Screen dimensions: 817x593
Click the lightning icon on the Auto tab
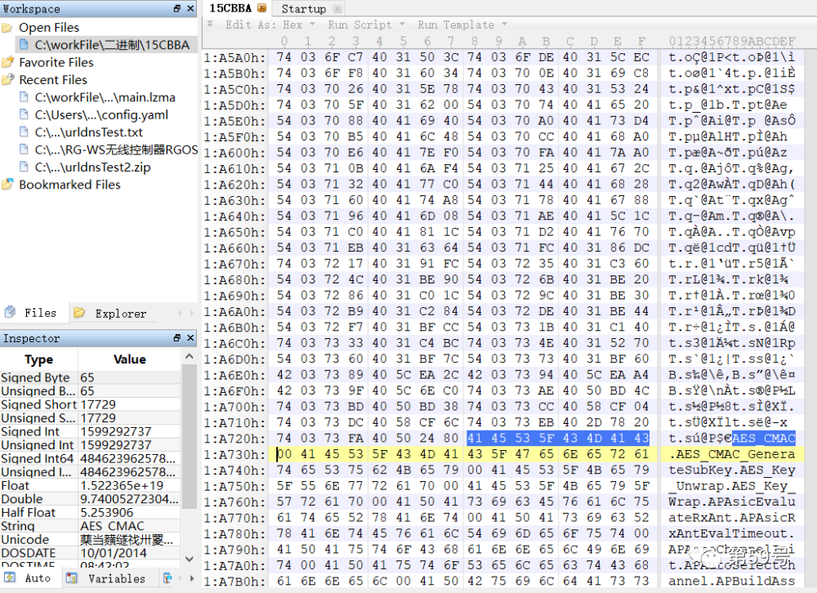(11, 577)
